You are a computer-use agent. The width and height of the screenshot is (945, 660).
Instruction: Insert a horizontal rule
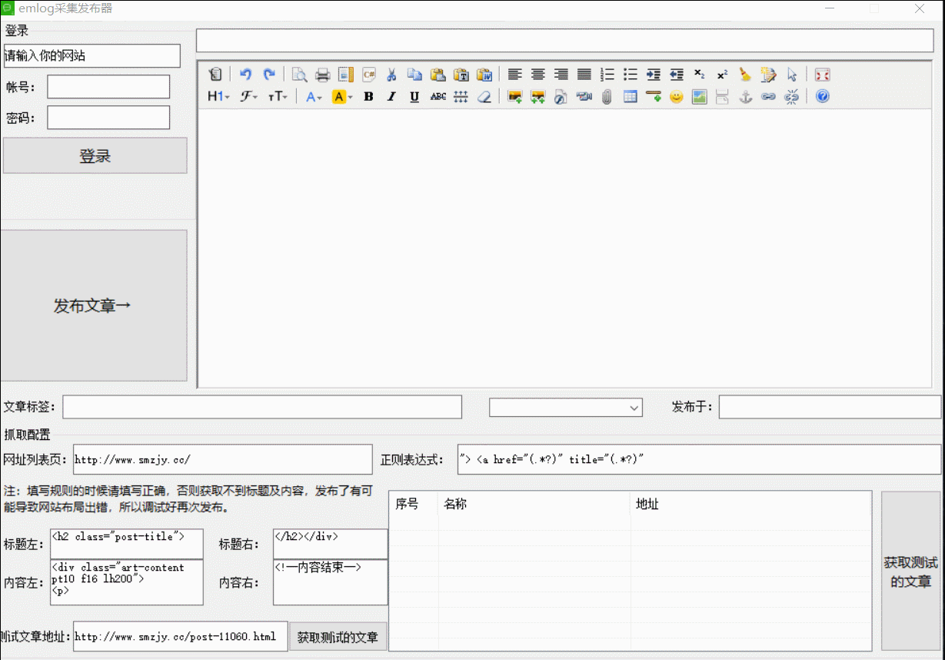coord(654,97)
